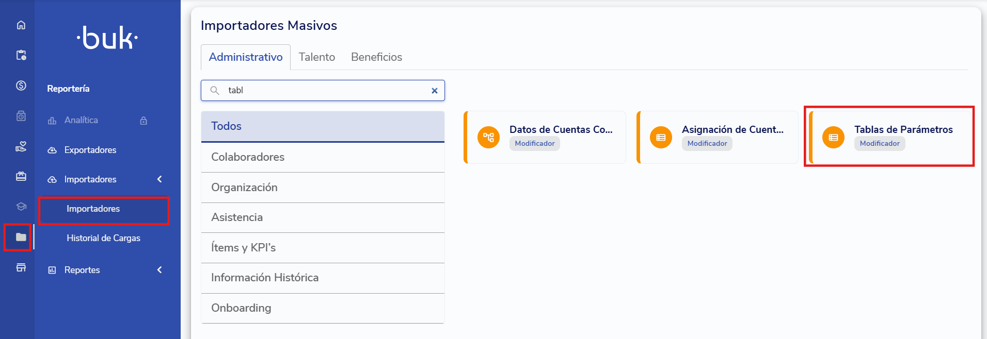Click the gift card sidebar icon

tap(21, 177)
